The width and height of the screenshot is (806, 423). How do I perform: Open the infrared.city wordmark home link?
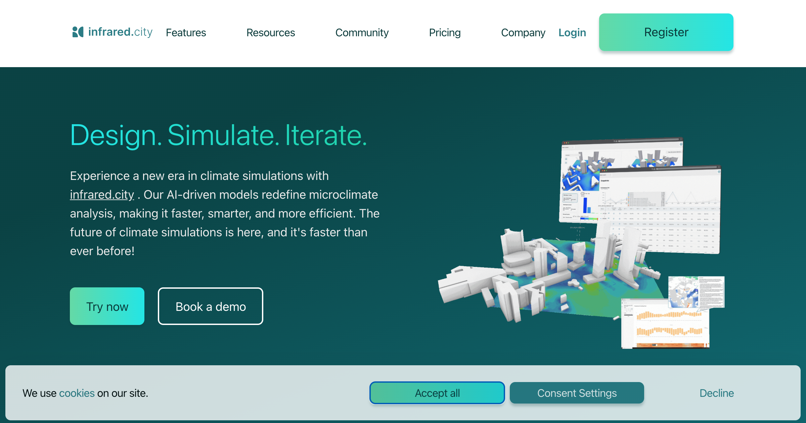point(120,32)
